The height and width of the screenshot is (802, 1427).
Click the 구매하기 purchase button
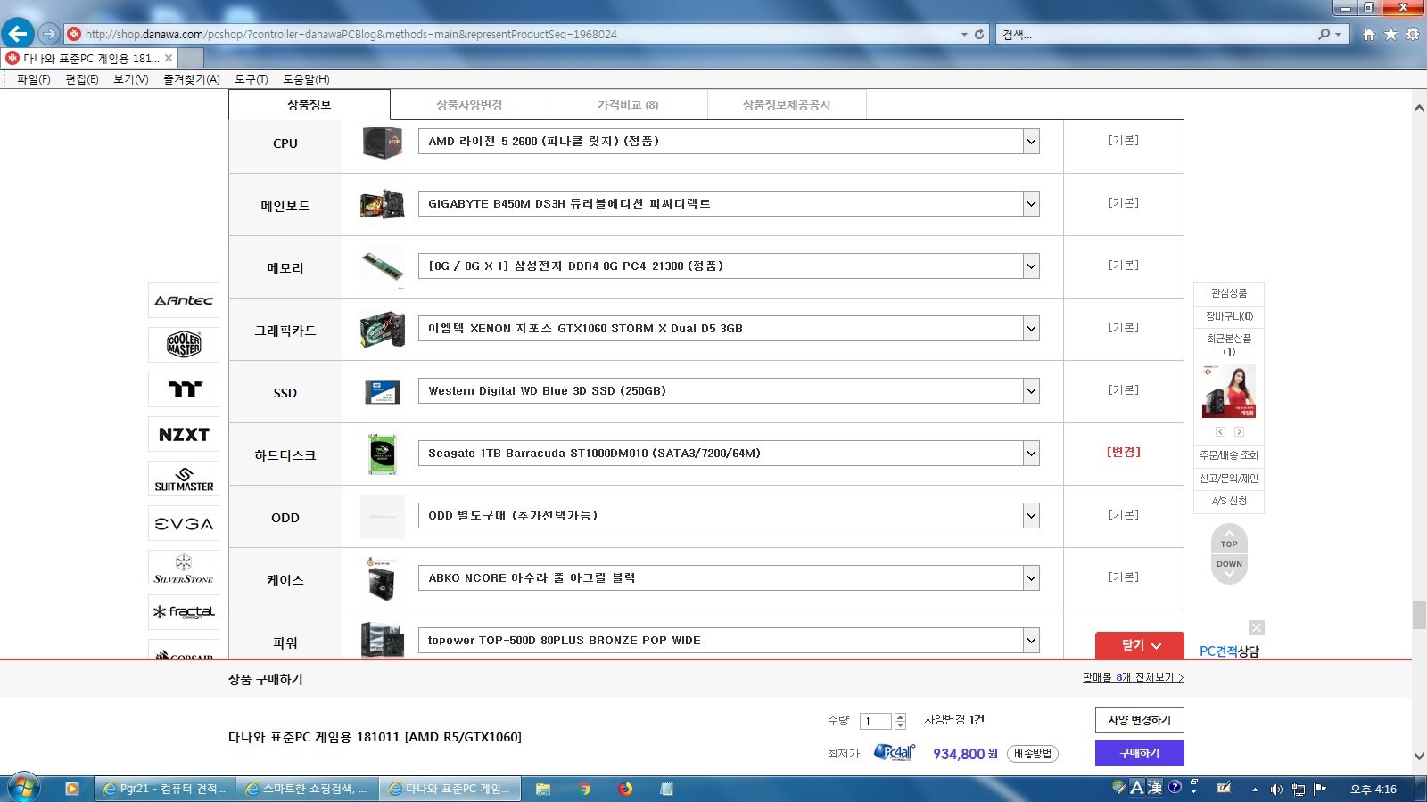1140,753
